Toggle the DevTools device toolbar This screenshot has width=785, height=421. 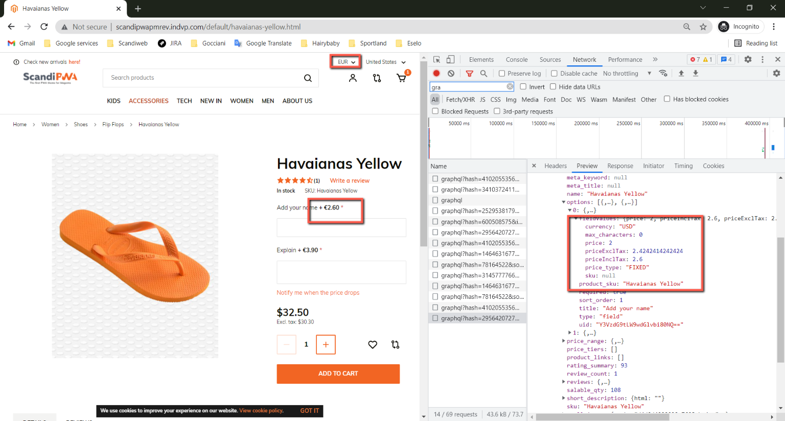[450, 60]
